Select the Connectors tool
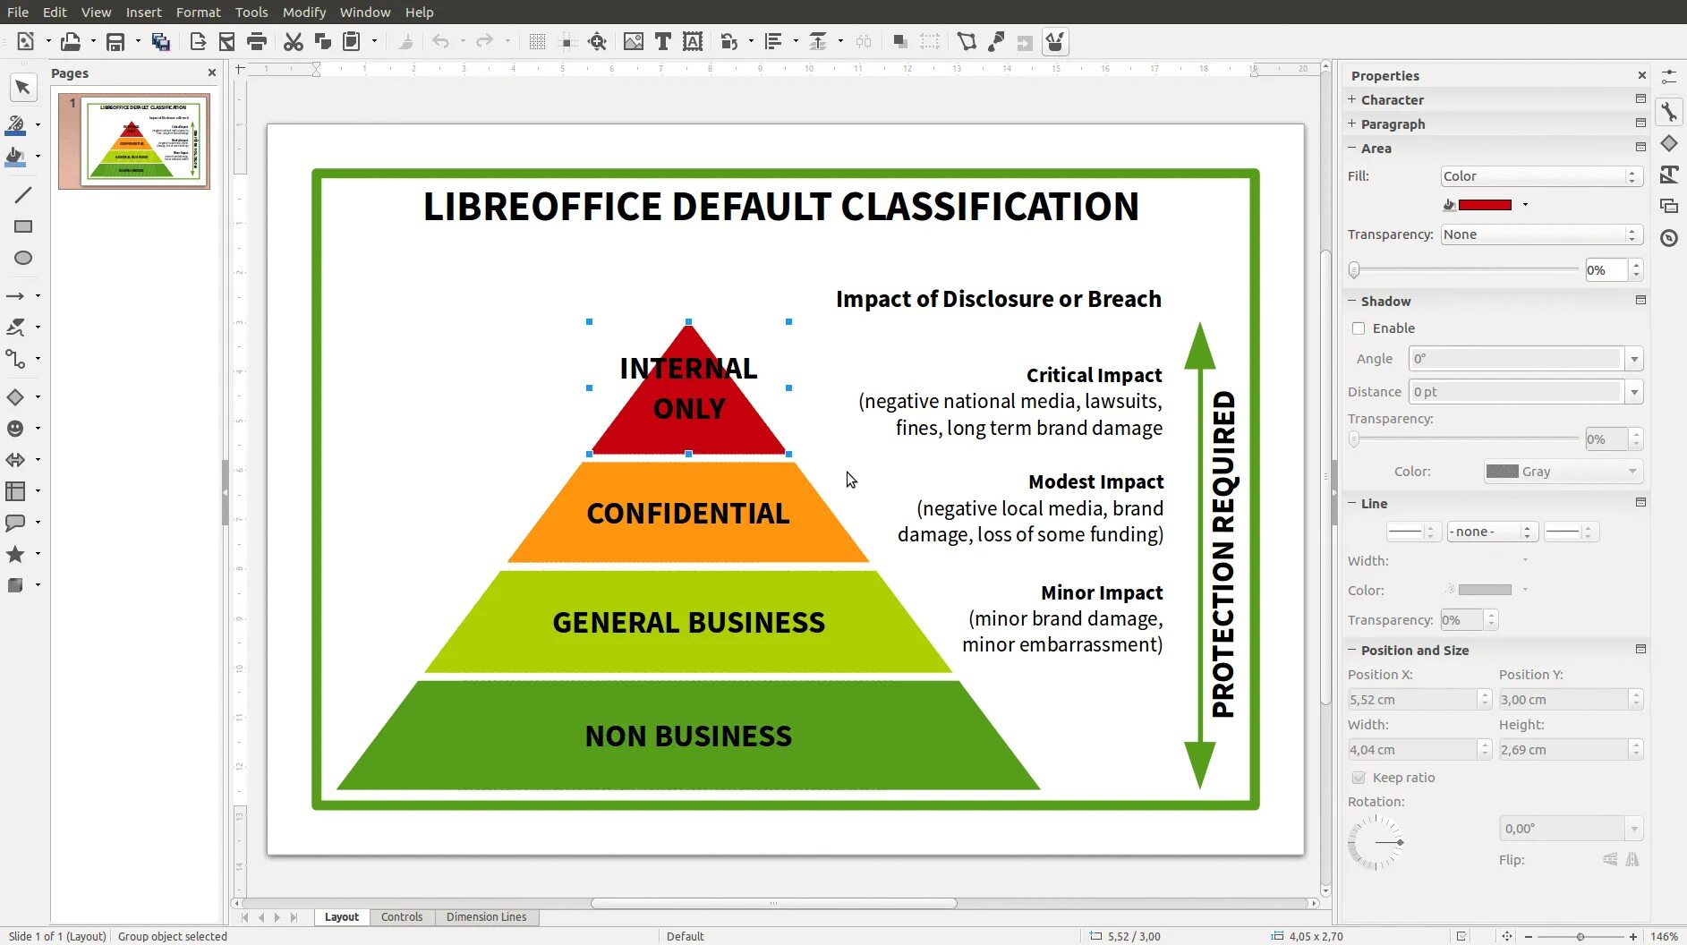1687x945 pixels. tap(16, 359)
